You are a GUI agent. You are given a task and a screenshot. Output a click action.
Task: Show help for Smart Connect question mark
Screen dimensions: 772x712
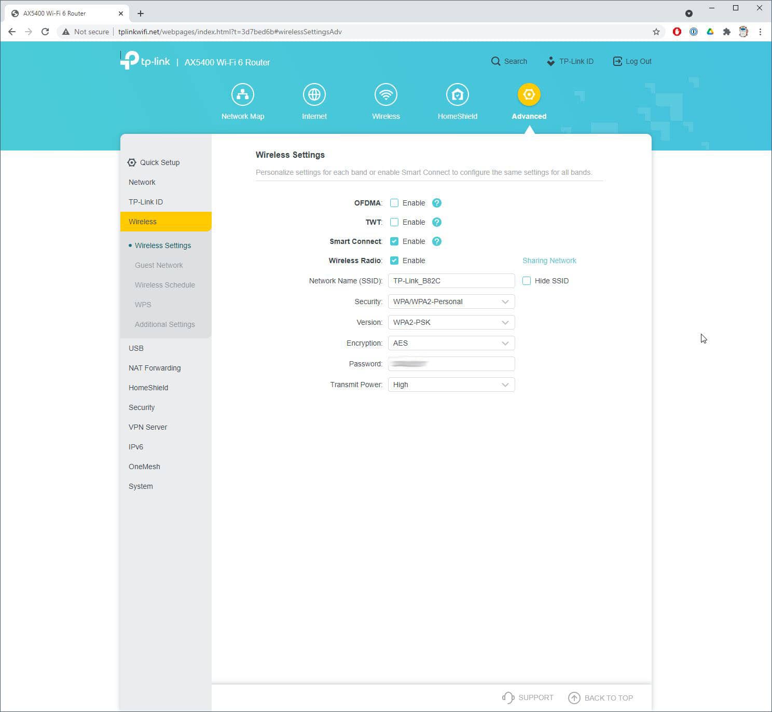click(437, 241)
